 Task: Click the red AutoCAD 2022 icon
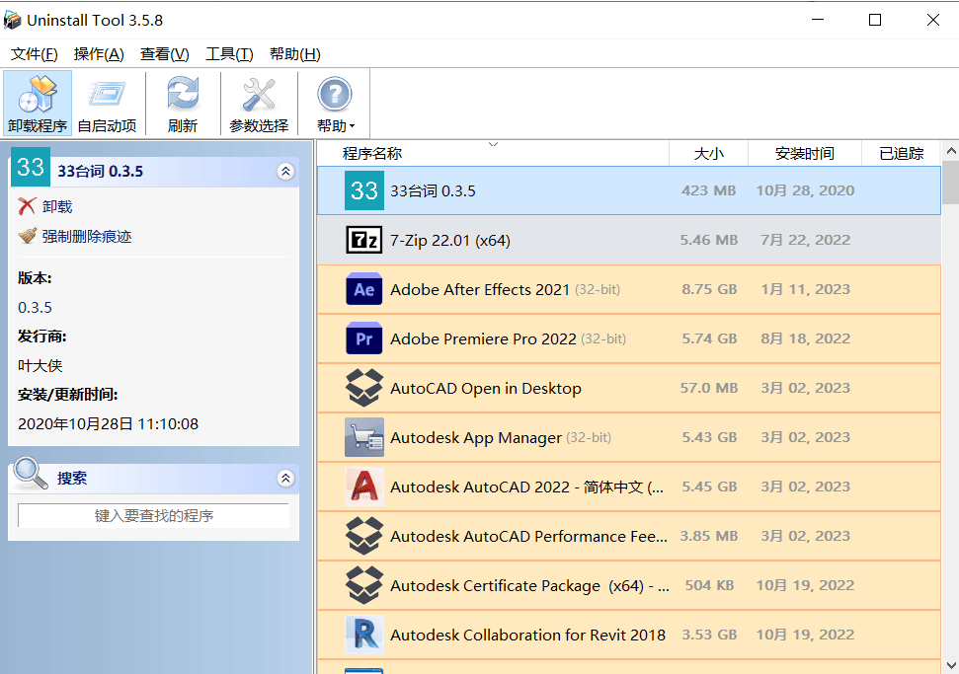[364, 487]
